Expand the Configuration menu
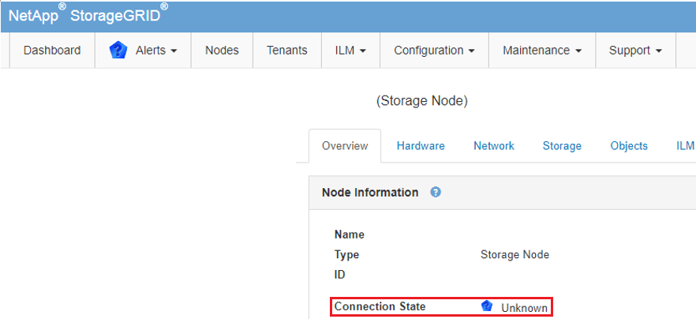The height and width of the screenshot is (319, 696). click(434, 51)
